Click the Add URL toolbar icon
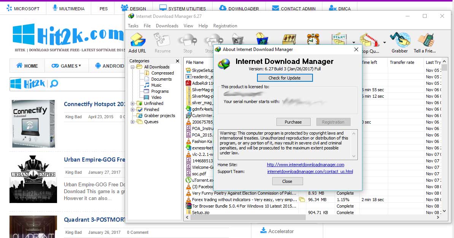Screen dimensions: 454x238 pyautogui.click(x=137, y=40)
